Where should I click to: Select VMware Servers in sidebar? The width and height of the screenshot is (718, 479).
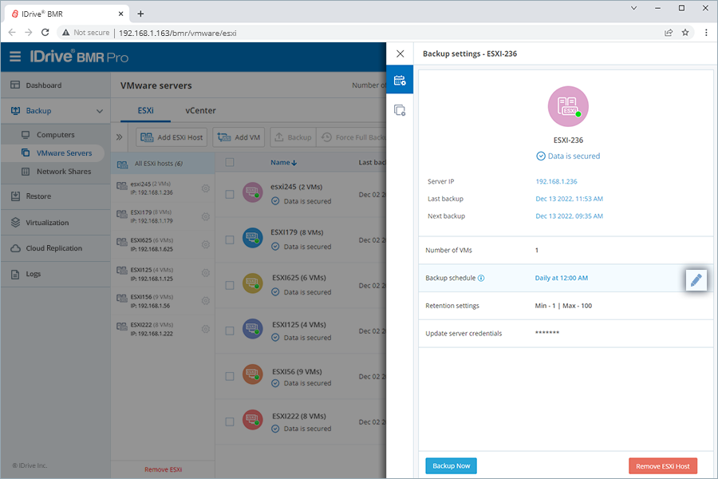[53, 153]
